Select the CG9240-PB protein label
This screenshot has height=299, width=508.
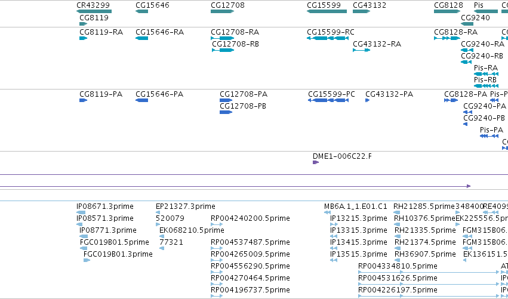click(x=484, y=118)
